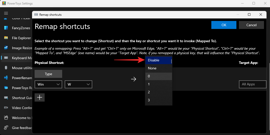Click the Type button for shortcut
This screenshot has width=270, height=135.
tap(48, 74)
